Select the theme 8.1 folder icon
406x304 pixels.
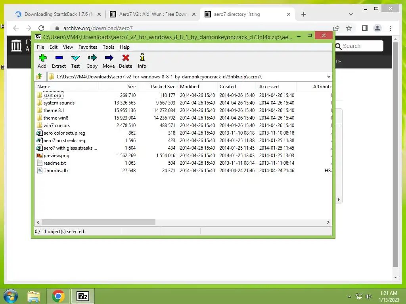click(x=39, y=110)
